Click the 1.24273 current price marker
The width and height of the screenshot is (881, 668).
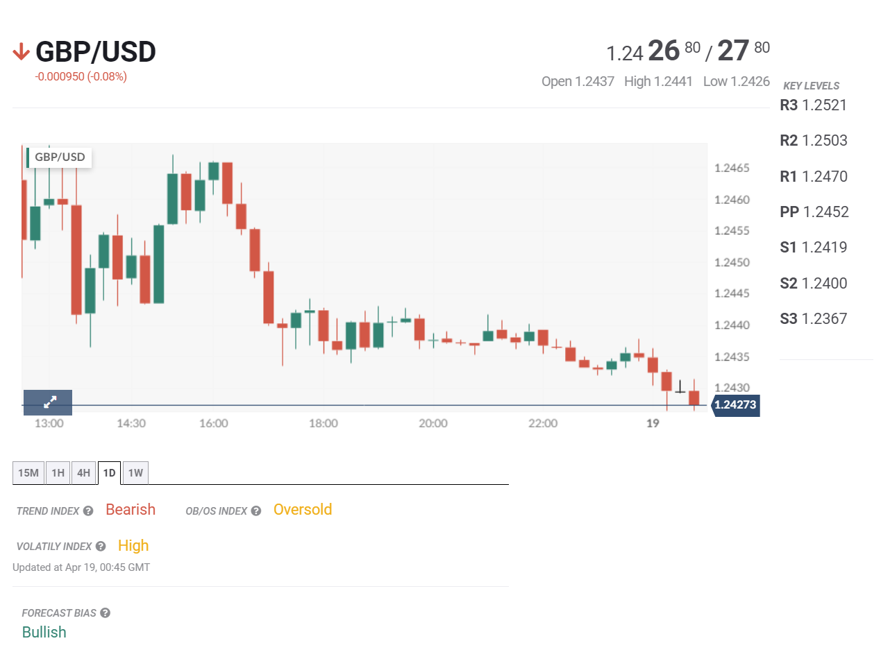[x=735, y=405]
